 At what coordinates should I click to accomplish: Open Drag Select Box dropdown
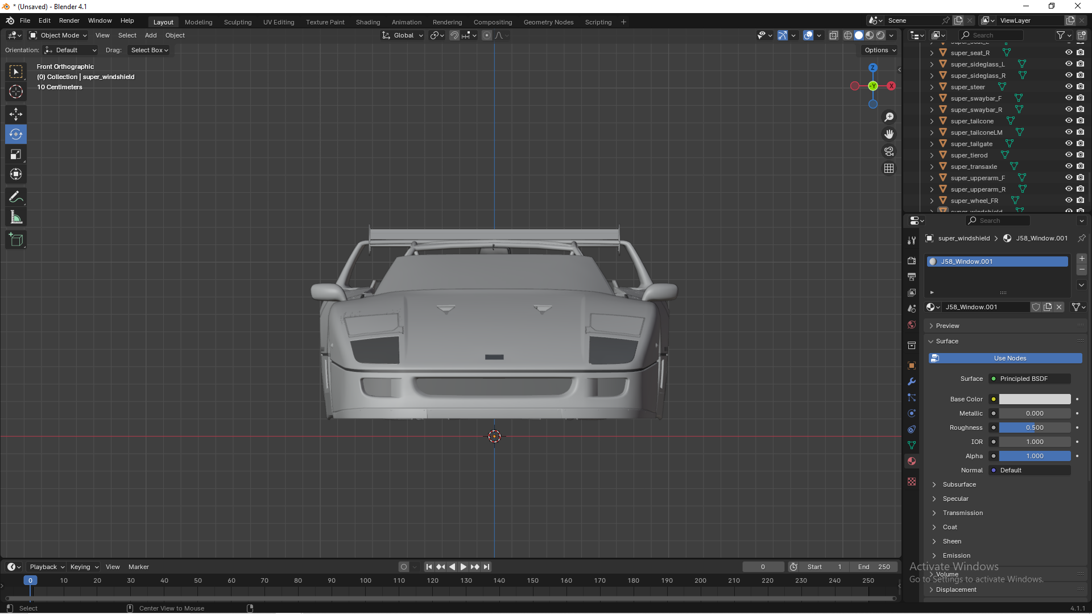149,50
